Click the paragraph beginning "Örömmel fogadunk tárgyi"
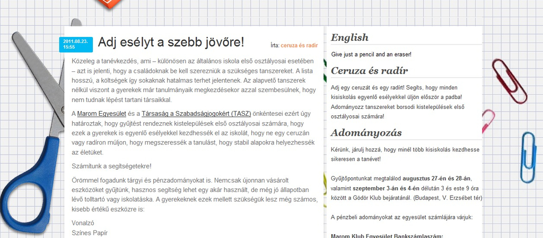This screenshot has height=238, width=543. pyautogui.click(x=195, y=195)
